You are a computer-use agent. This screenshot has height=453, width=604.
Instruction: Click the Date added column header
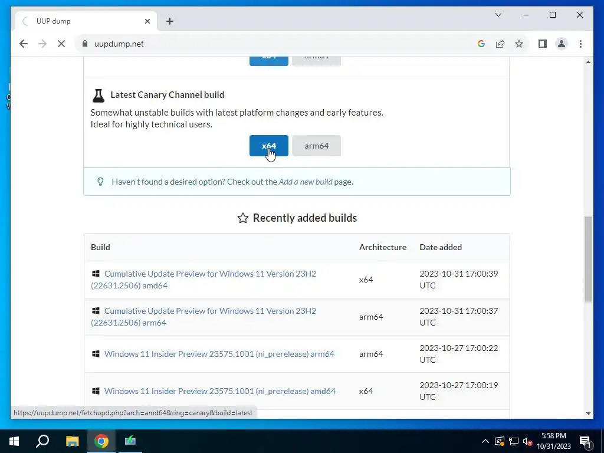[441, 247]
